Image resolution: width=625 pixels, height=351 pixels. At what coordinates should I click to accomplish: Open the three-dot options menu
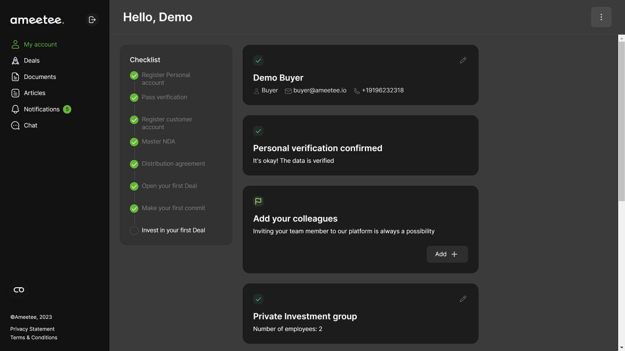click(x=601, y=17)
